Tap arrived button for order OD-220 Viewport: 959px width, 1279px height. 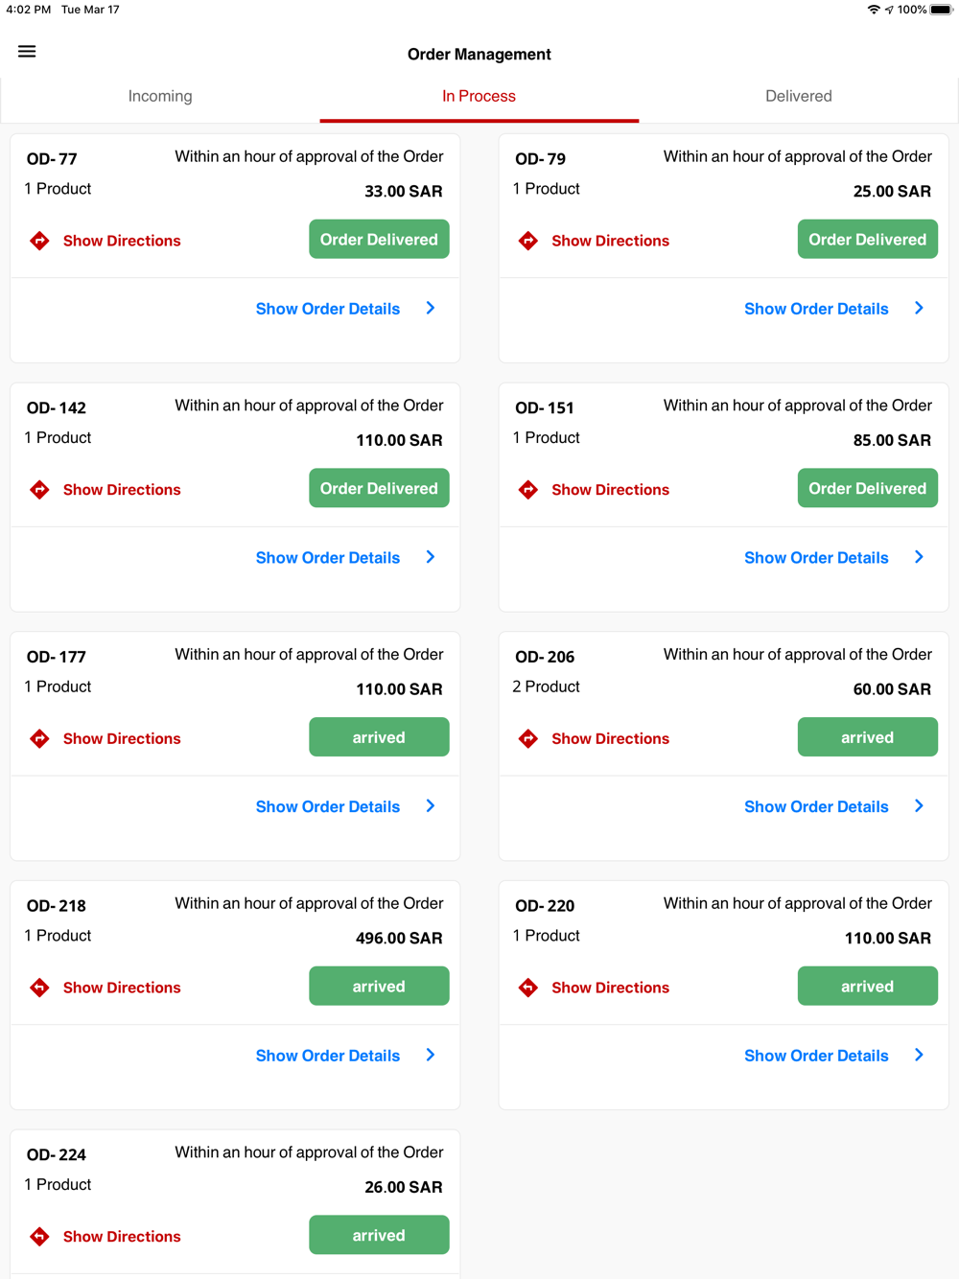868,987
